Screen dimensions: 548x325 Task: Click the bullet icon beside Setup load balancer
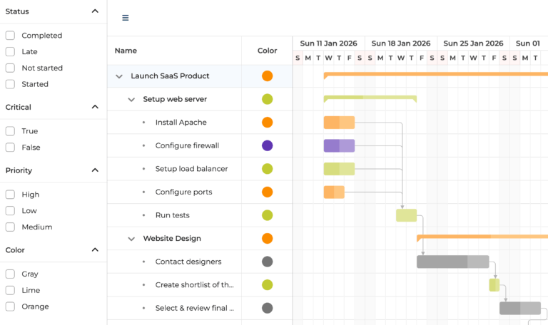pyautogui.click(x=143, y=169)
